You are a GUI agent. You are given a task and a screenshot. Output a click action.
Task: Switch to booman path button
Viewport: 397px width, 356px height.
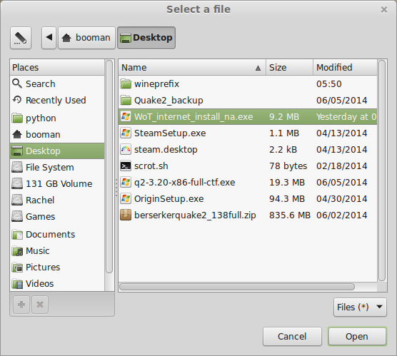click(x=86, y=38)
